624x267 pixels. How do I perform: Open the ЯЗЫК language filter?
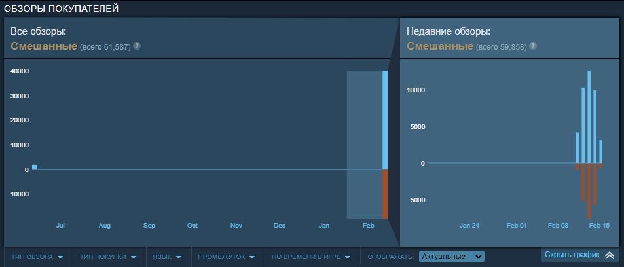[x=168, y=257]
